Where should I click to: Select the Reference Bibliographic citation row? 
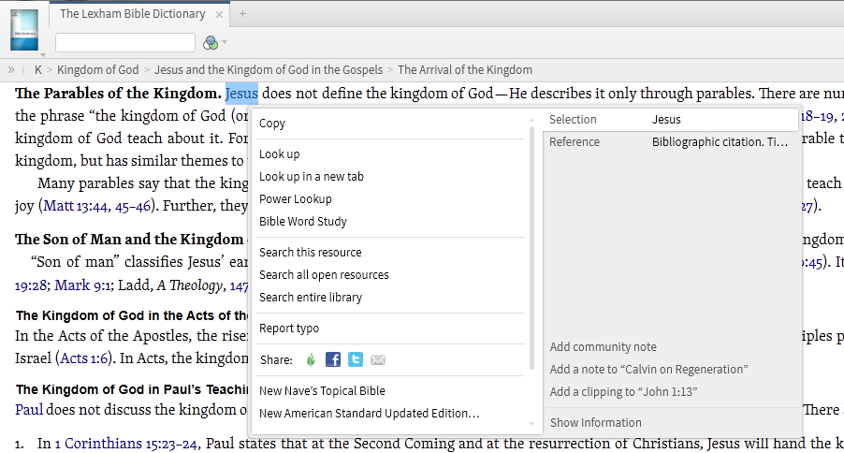(x=670, y=142)
